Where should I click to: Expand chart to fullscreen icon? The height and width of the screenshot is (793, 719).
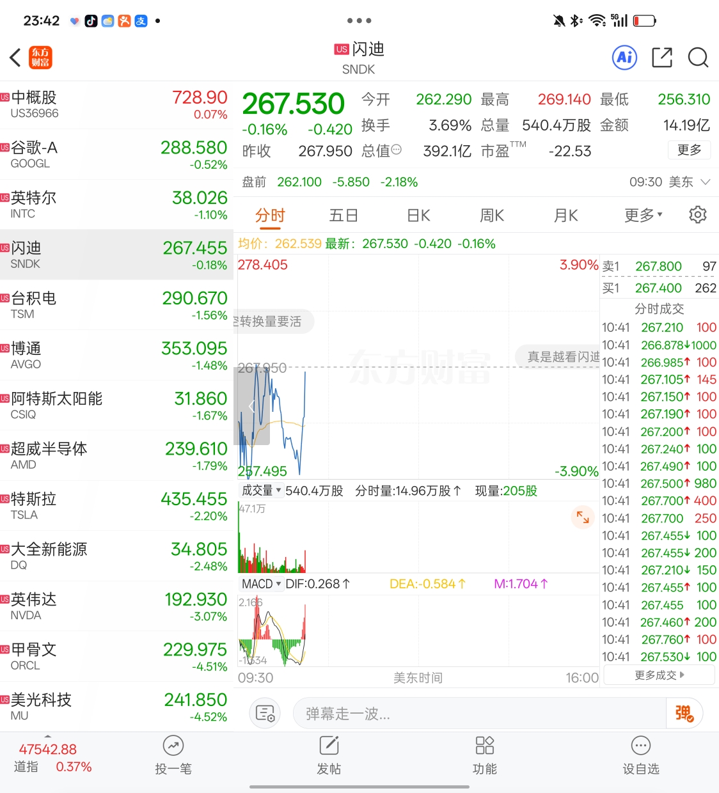[583, 517]
